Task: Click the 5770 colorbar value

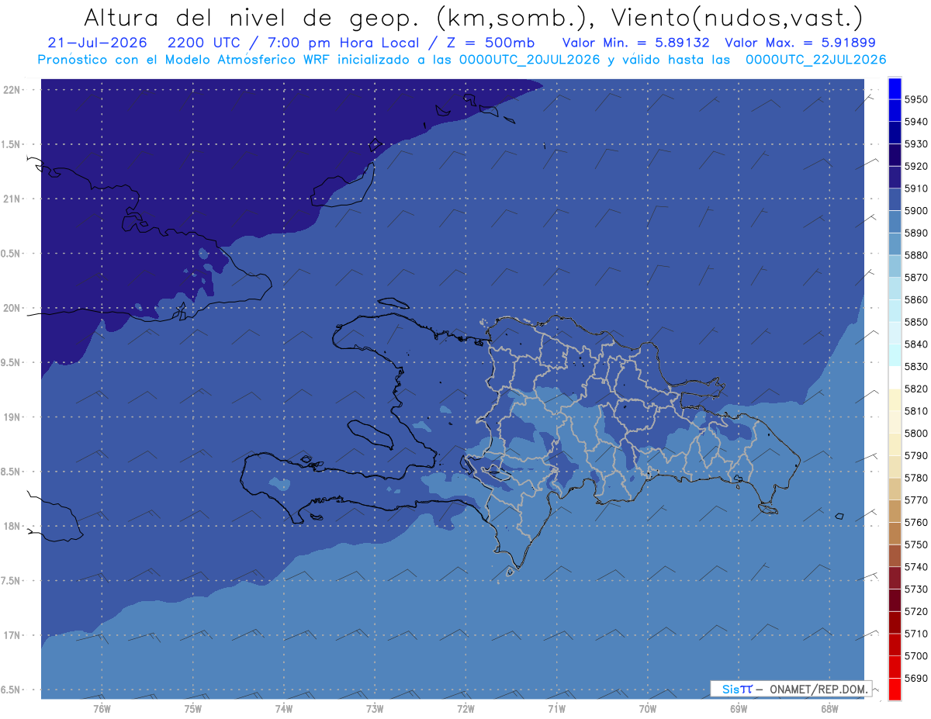Action: [x=916, y=500]
